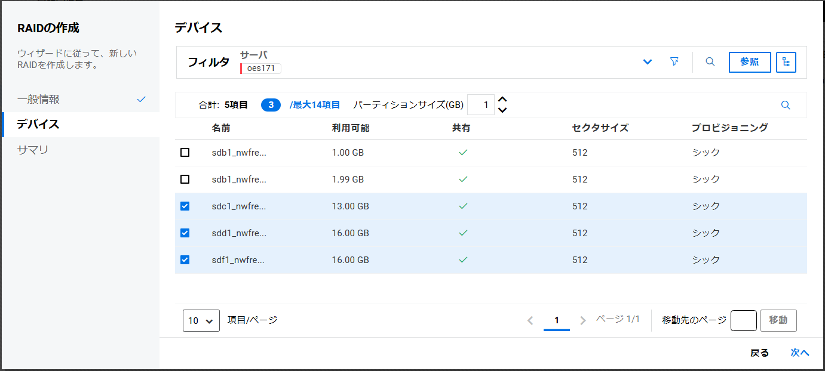The width and height of the screenshot is (825, 371).
Task: Open the tree view icon button
Action: (x=786, y=62)
